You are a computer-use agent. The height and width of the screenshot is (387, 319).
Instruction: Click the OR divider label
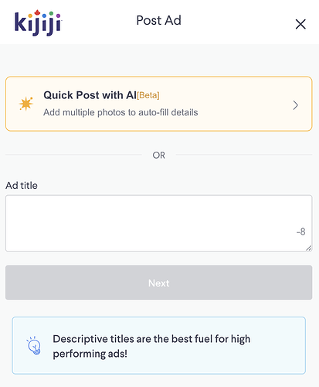pyautogui.click(x=159, y=156)
